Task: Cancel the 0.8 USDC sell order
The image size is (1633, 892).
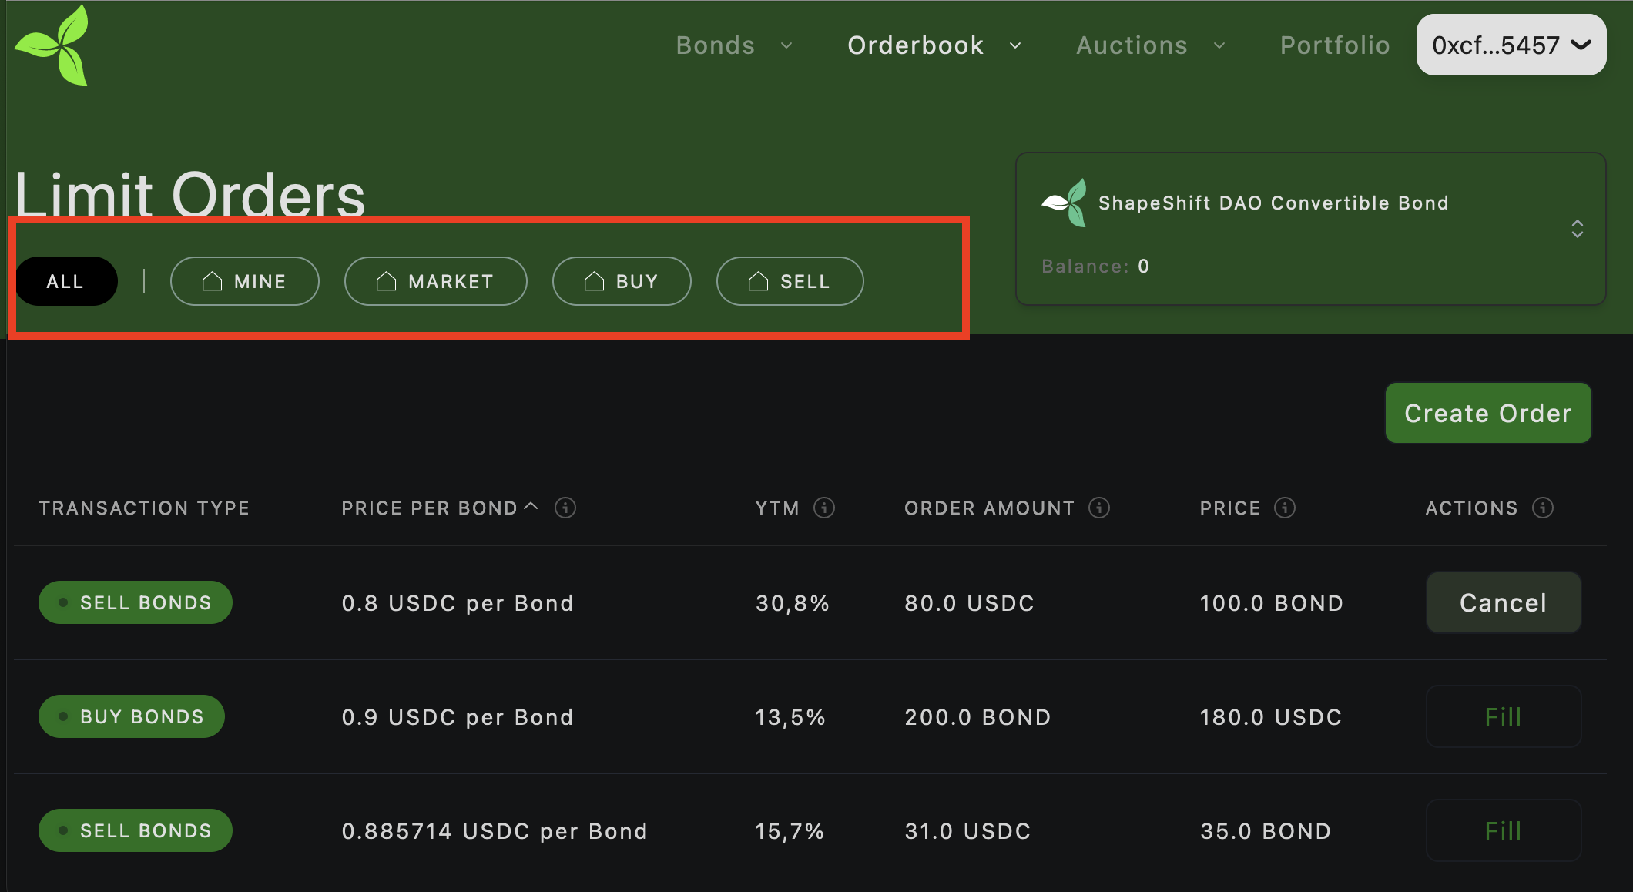Action: [1503, 602]
